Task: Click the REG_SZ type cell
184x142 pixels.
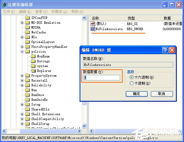Action: [x=132, y=24]
